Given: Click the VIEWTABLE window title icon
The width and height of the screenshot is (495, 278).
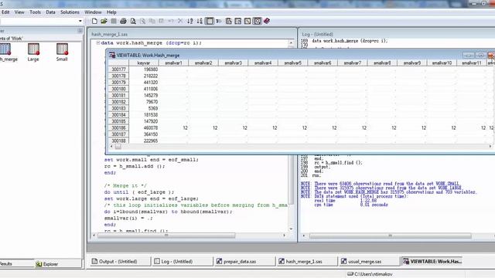Looking at the screenshot, I should coord(111,55).
